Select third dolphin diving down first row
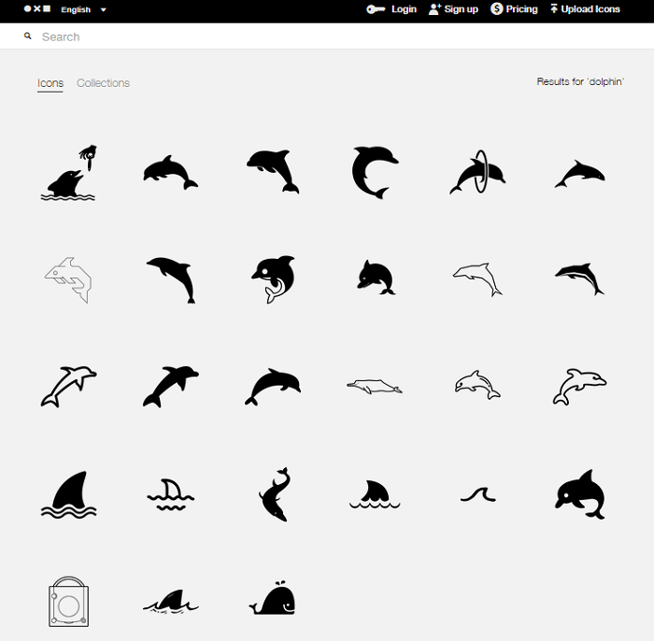This screenshot has height=641, width=654. [x=273, y=172]
